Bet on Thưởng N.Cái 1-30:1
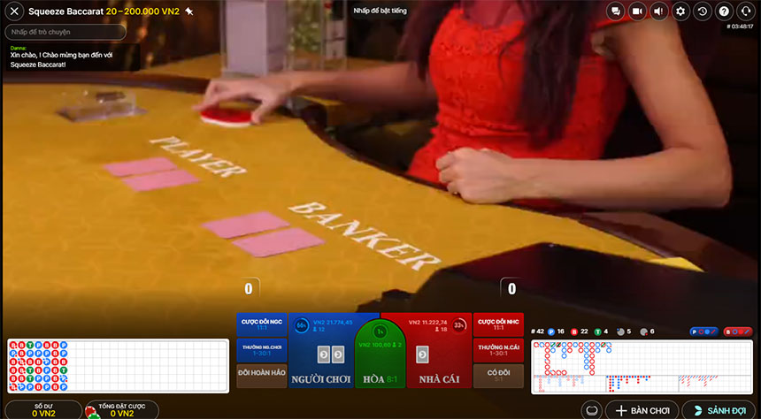Viewport: 761px width, 419px height. point(498,350)
